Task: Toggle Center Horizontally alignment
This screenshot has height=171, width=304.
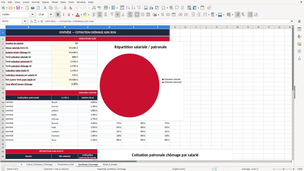Action: (x=100, y=15)
